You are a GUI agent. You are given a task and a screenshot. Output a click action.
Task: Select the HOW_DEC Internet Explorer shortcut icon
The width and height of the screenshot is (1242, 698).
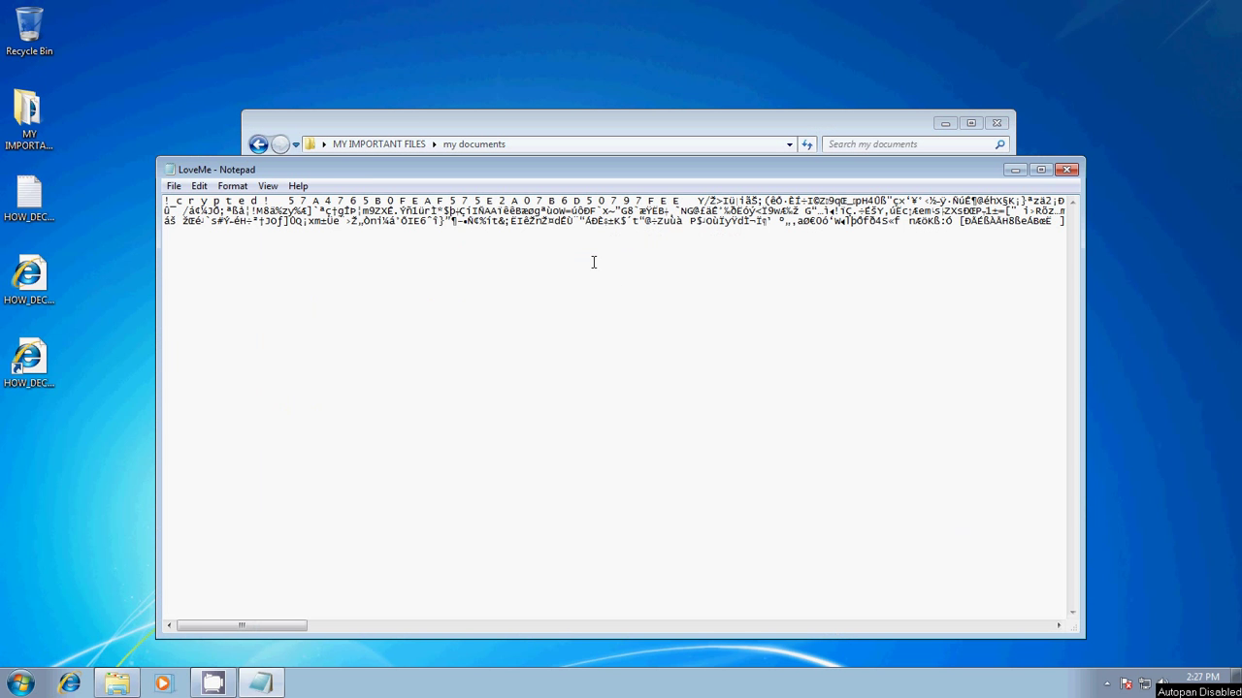tap(29, 364)
